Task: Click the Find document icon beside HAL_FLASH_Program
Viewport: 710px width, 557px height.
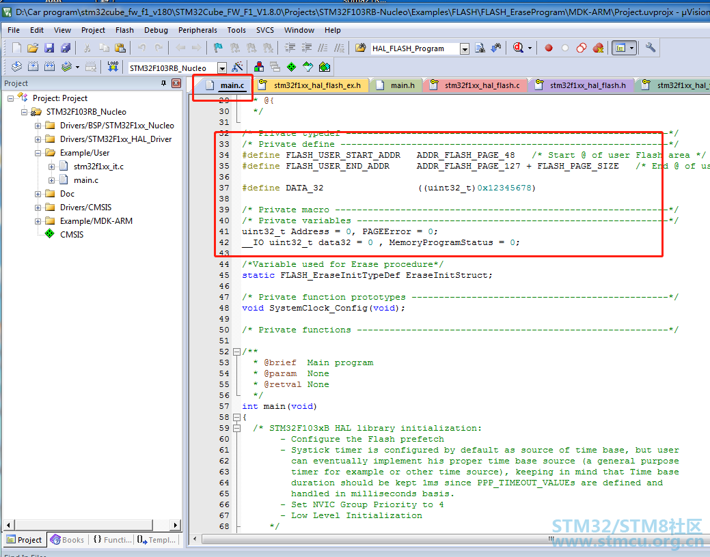Action: tap(480, 48)
